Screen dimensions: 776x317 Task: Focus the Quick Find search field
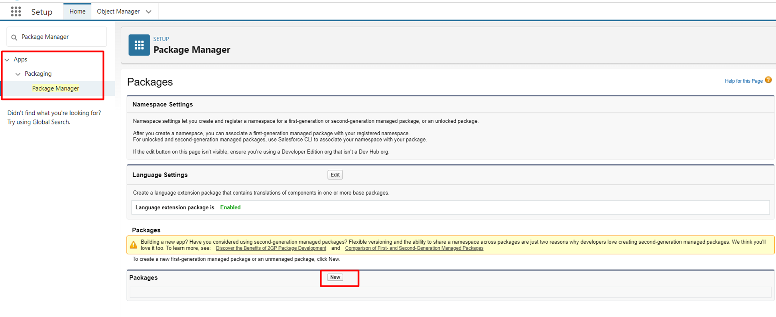pyautogui.click(x=60, y=37)
